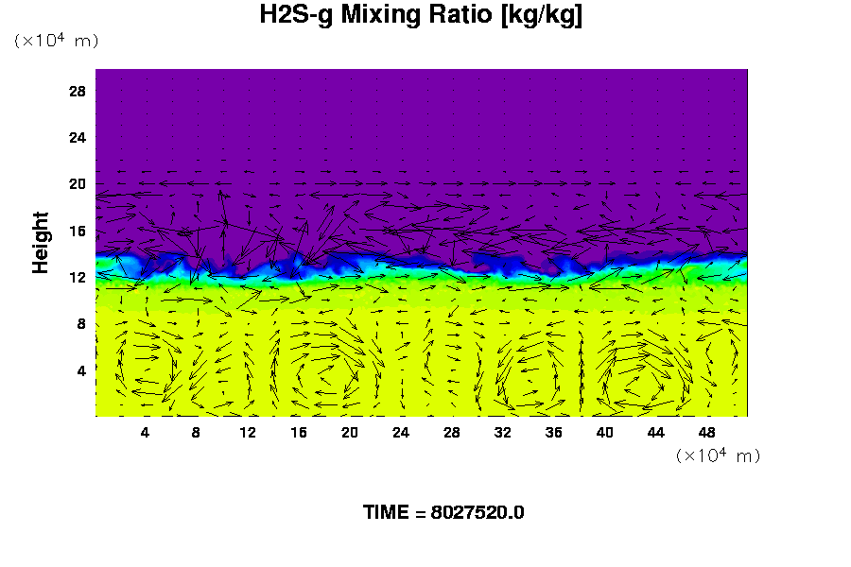This screenshot has width=851, height=567.
Task: Click the 24 tick on the height axis
Action: (78, 137)
